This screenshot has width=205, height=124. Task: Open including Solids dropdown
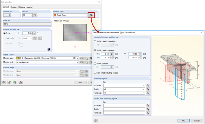pyautogui.click(x=144, y=89)
